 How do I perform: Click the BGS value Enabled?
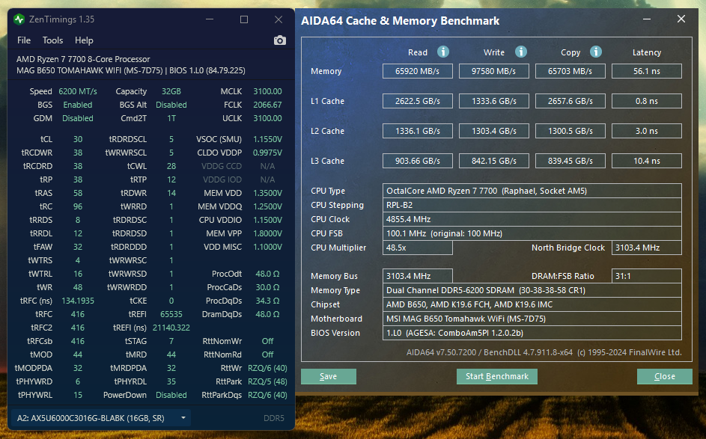[x=77, y=105]
